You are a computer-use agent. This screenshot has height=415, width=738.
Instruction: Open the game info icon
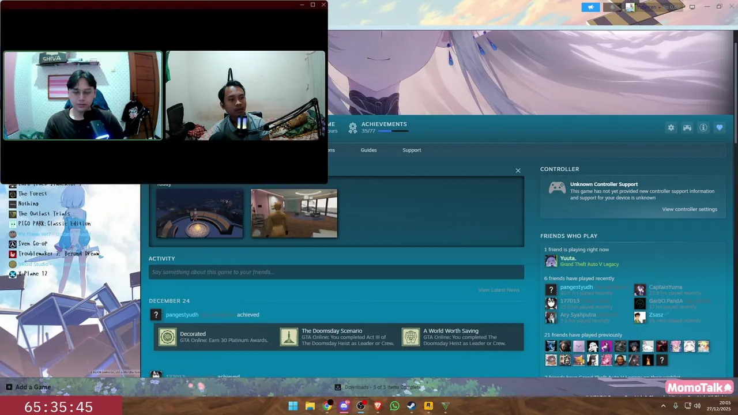703,128
